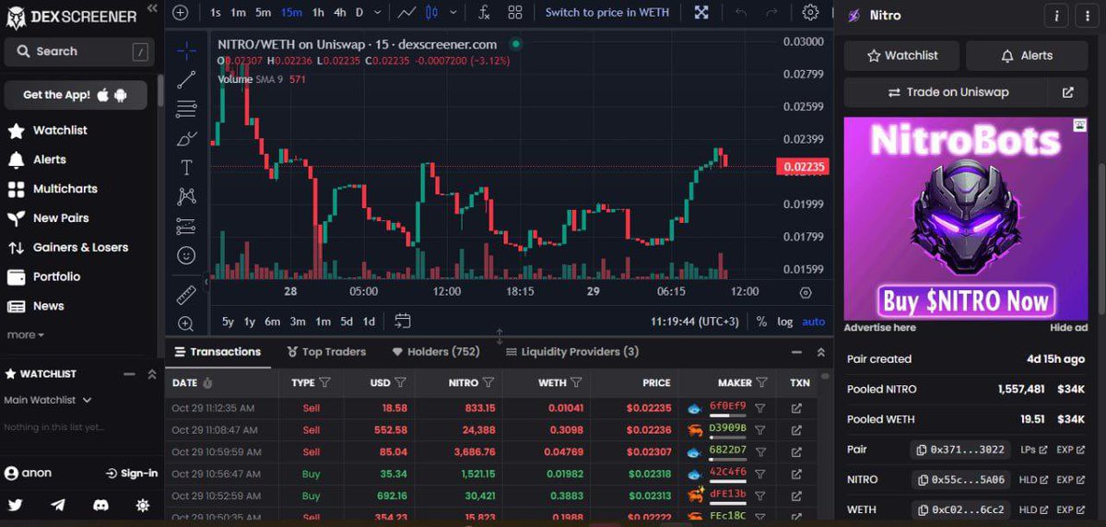
Task: Toggle auto scale on chart
Action: [813, 322]
